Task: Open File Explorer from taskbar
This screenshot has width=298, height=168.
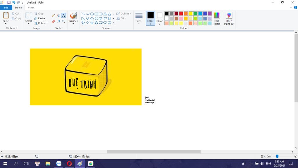Action: 48,164
